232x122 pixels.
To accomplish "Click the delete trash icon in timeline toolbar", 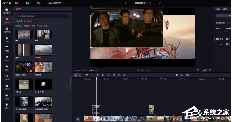I will click(98, 75).
